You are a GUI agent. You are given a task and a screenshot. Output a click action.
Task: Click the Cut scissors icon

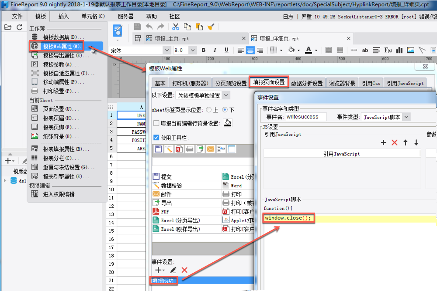175,27
